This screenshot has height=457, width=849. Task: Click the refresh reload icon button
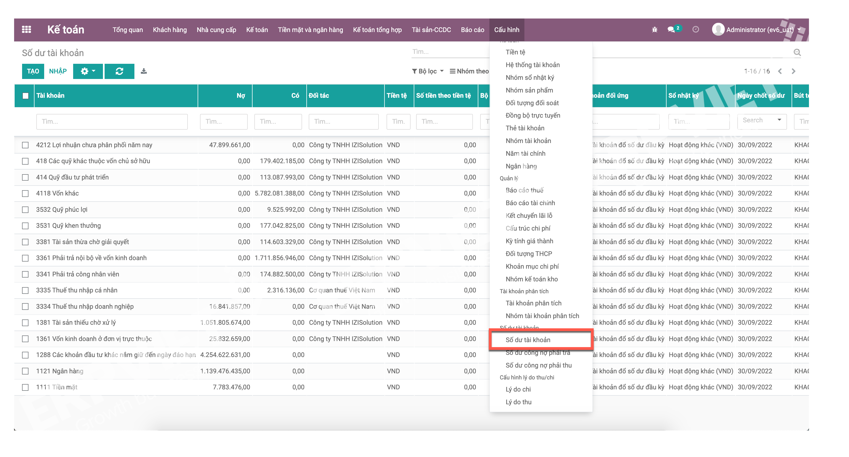(119, 71)
